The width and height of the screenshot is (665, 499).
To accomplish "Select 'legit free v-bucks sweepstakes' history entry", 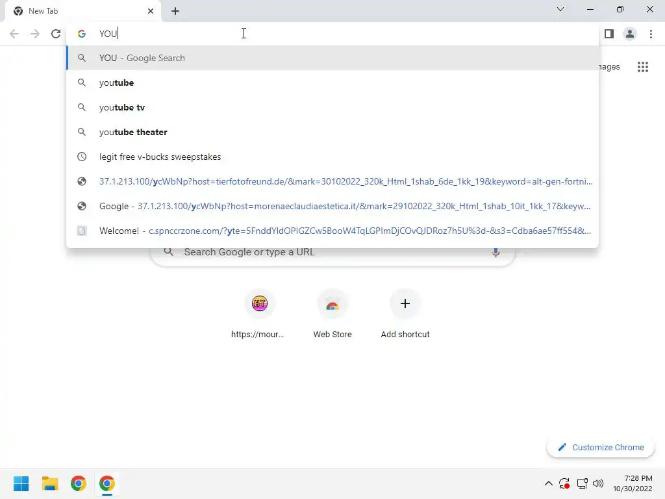I will click(333, 157).
